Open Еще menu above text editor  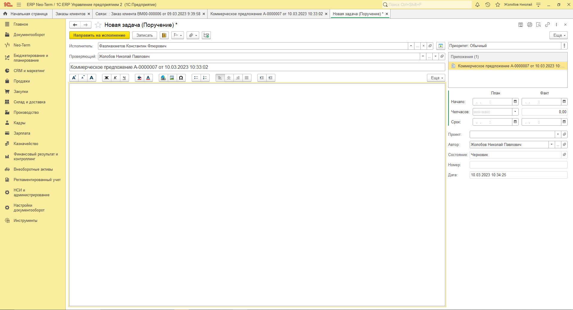click(x=436, y=78)
